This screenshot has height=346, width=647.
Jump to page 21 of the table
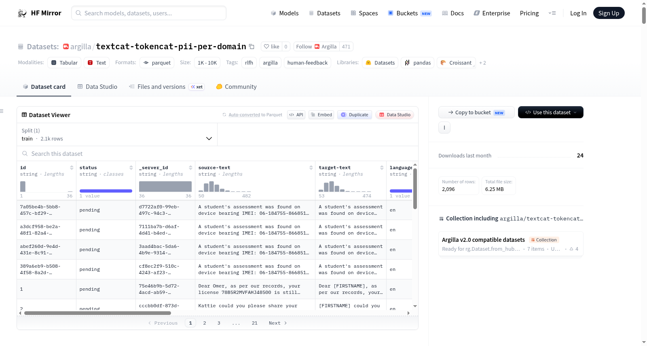(255, 323)
